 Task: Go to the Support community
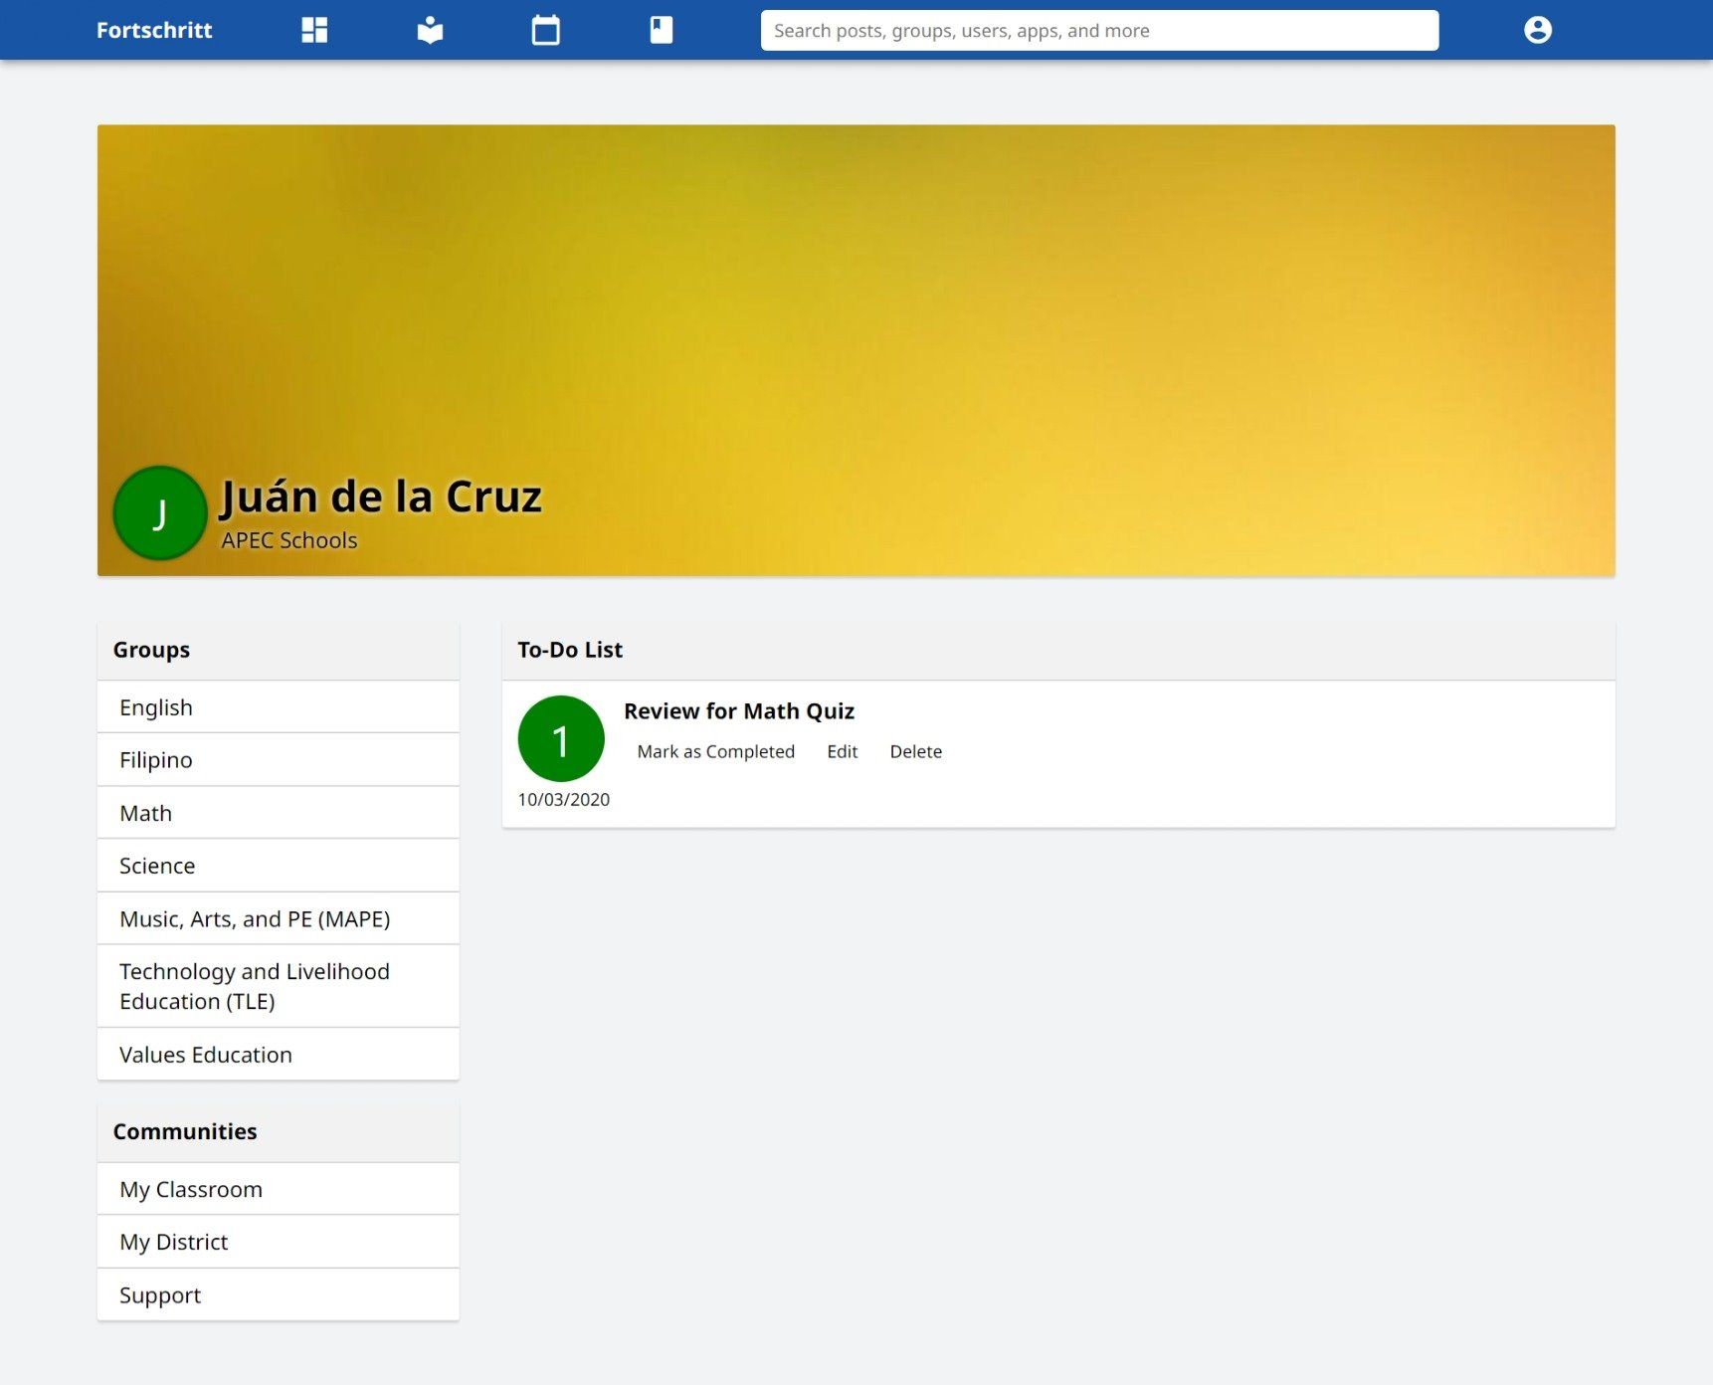pyautogui.click(x=160, y=1295)
